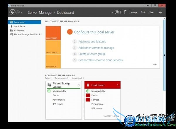Click Connect this server to cloud services
176x129 pixels.
[x=100, y=60]
